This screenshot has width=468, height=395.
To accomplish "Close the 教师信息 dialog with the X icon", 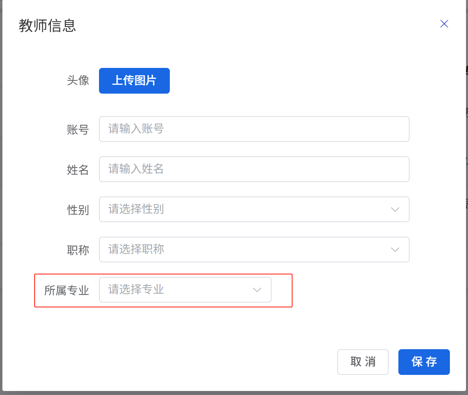I will [444, 24].
